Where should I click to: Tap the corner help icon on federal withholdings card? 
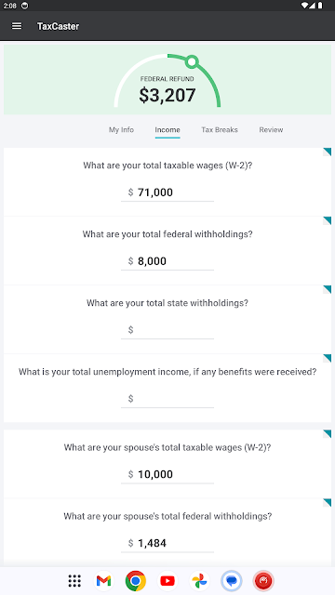[x=327, y=221]
